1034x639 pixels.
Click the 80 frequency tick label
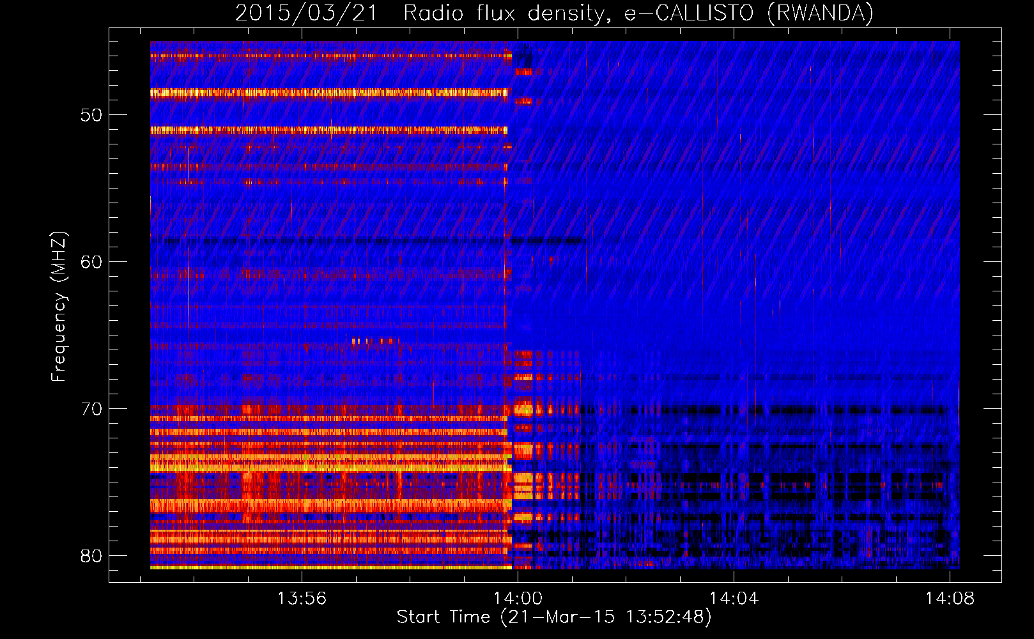point(91,556)
